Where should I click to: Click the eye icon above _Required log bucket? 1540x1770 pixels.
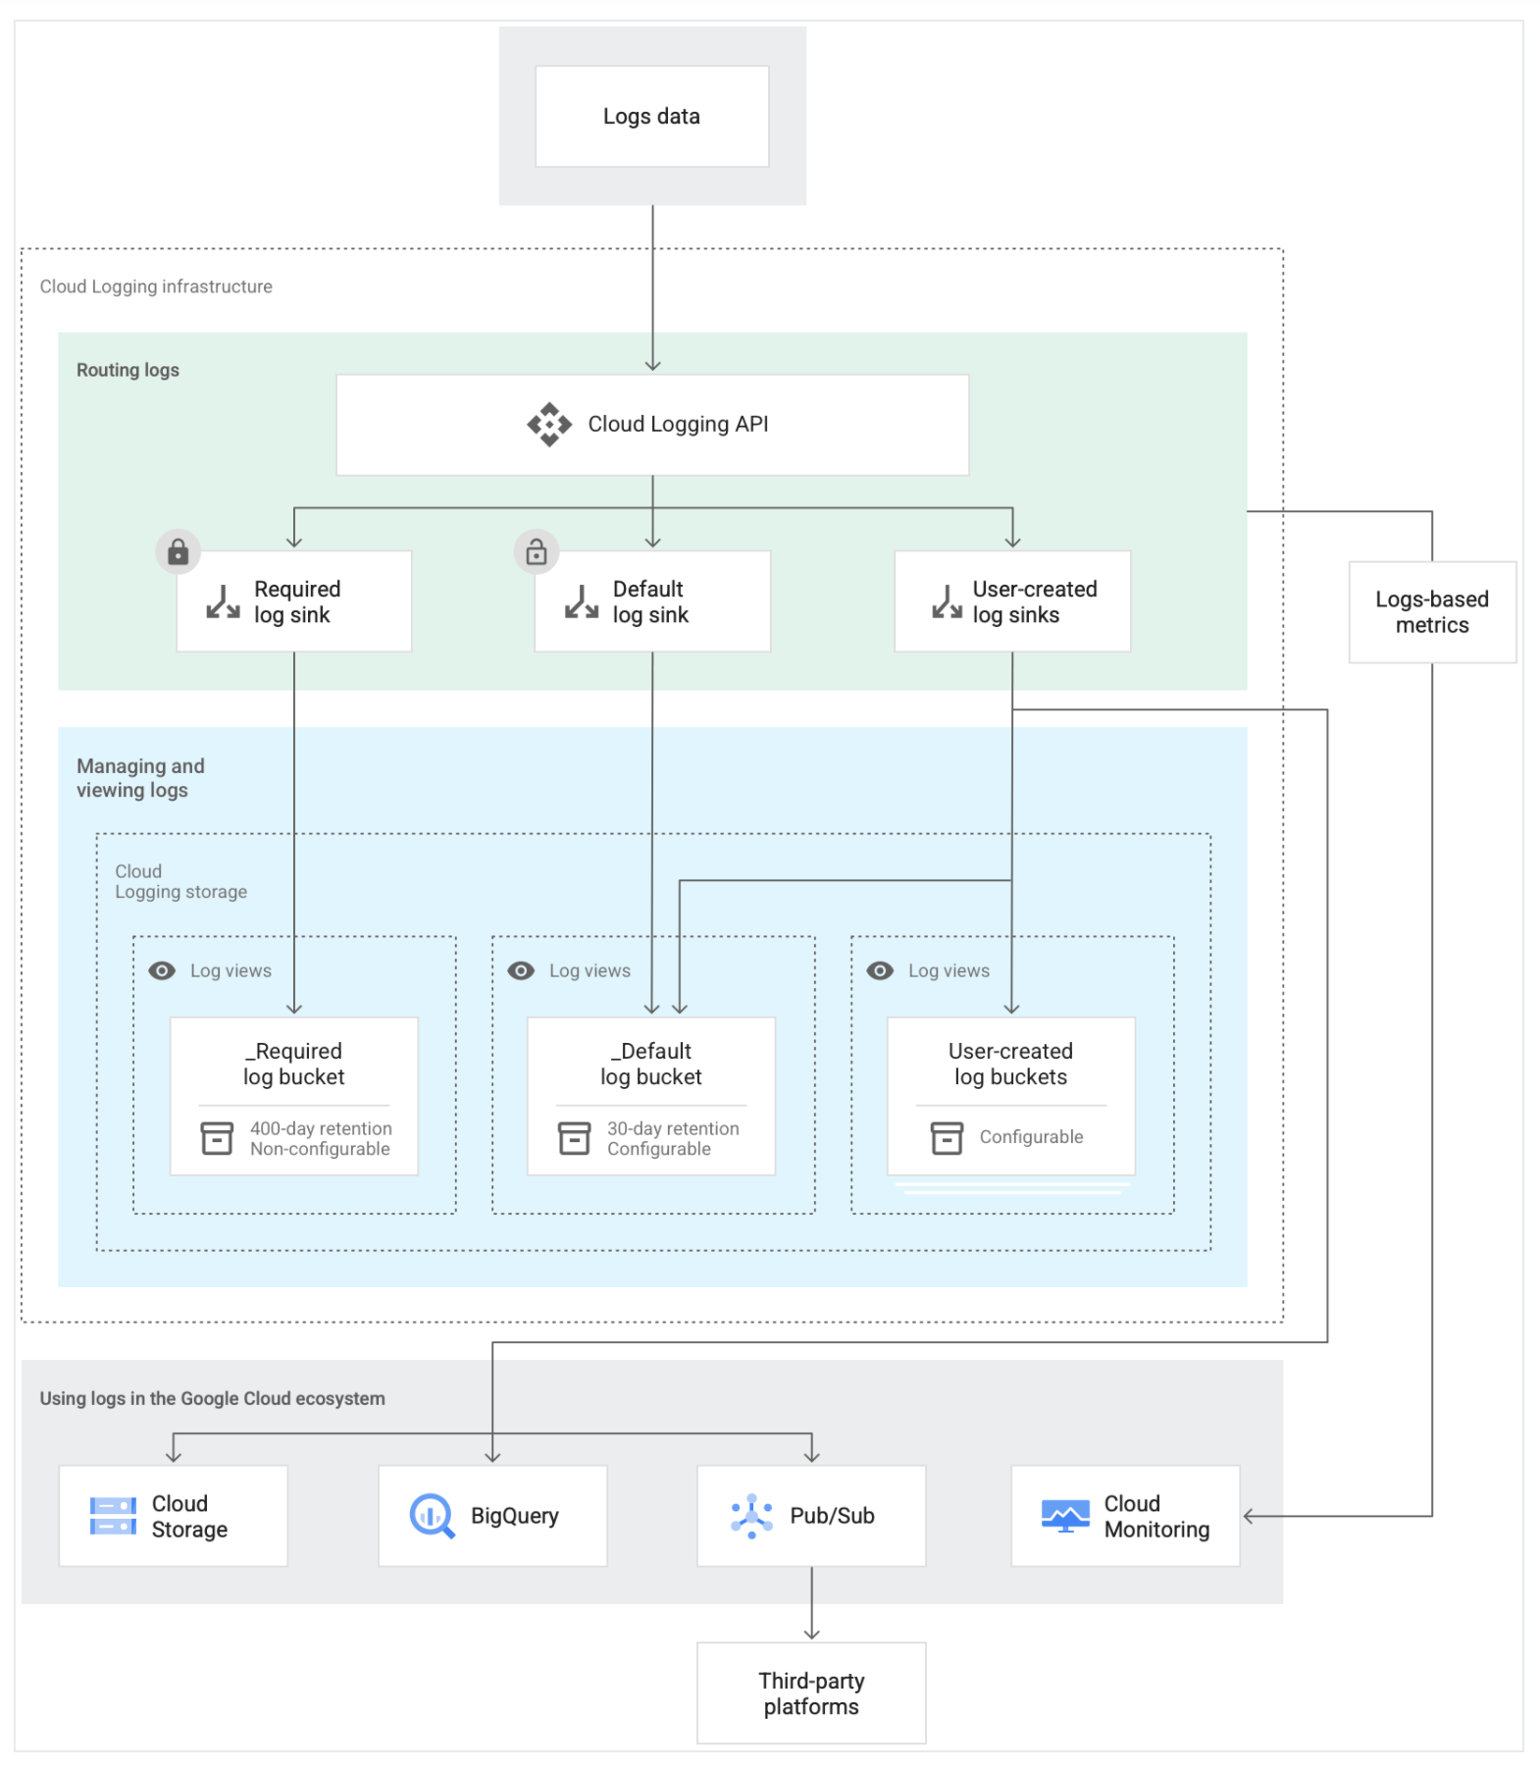click(162, 970)
